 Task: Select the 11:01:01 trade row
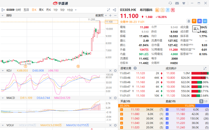[x=141, y=96]
